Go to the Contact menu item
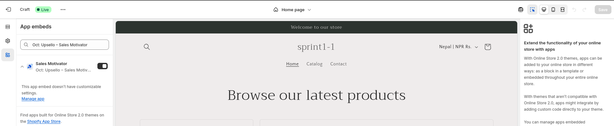Screen dimensions: 614x126 tap(339, 64)
